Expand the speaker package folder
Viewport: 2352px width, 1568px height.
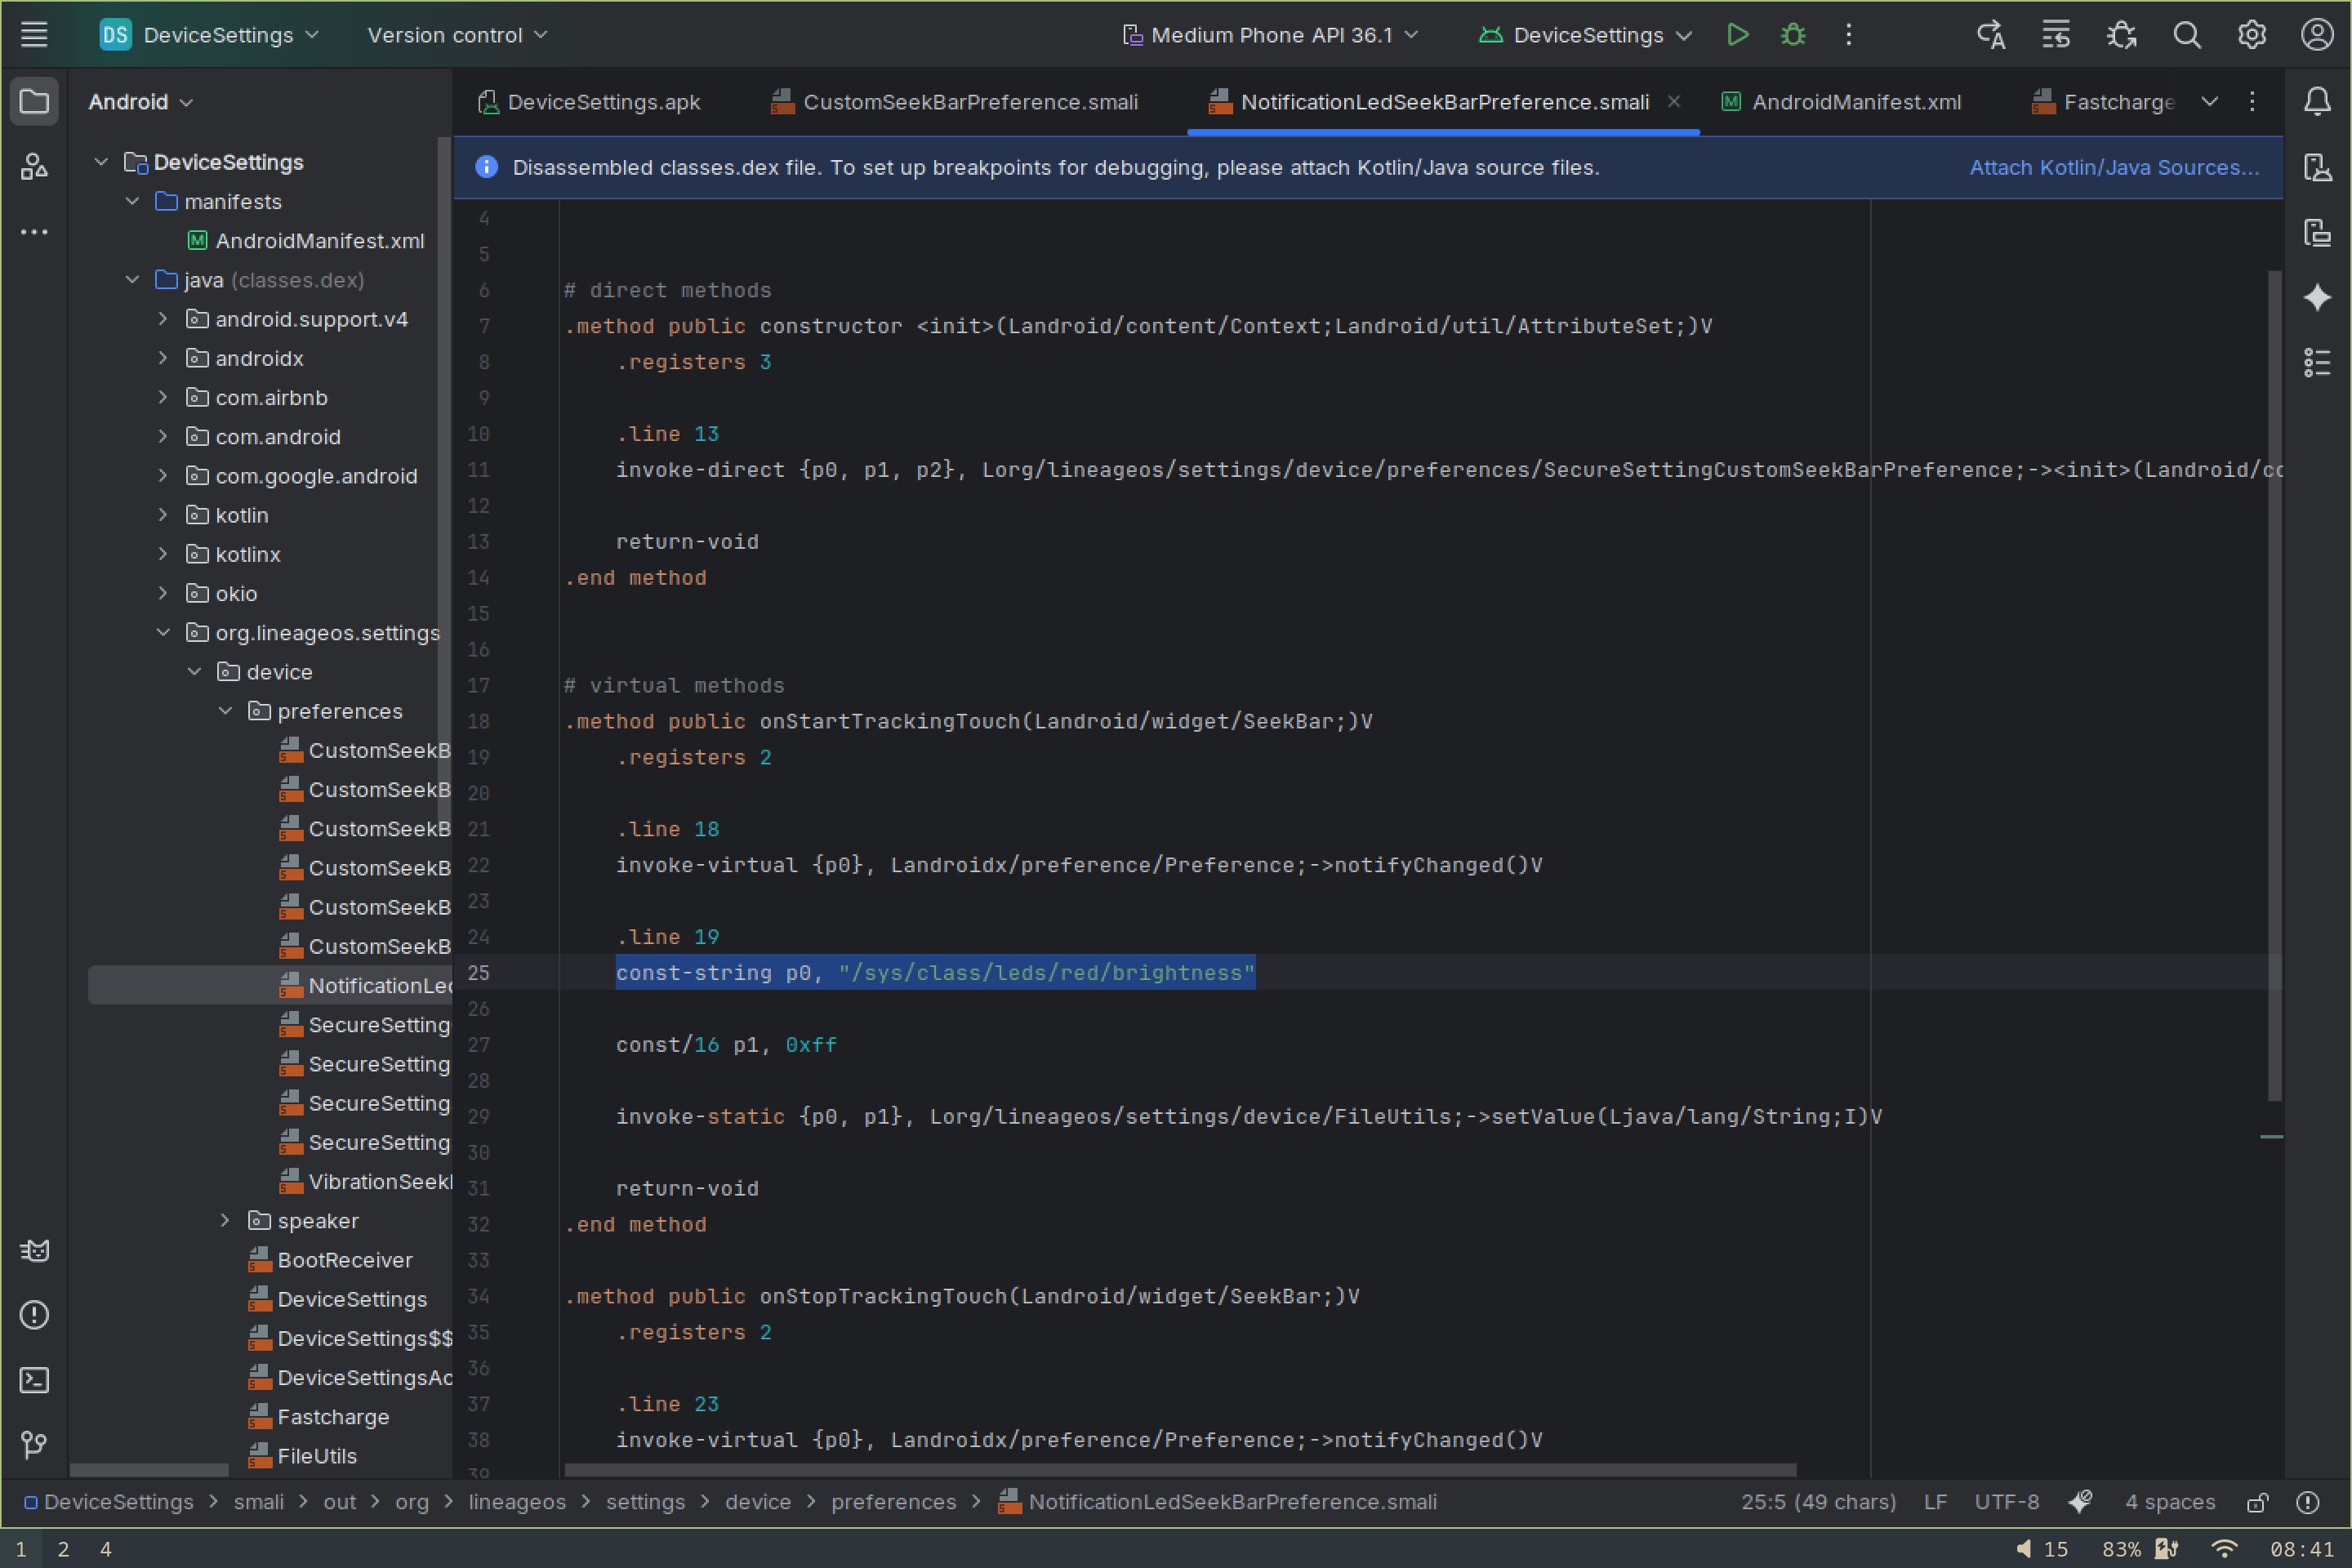[x=225, y=1220]
